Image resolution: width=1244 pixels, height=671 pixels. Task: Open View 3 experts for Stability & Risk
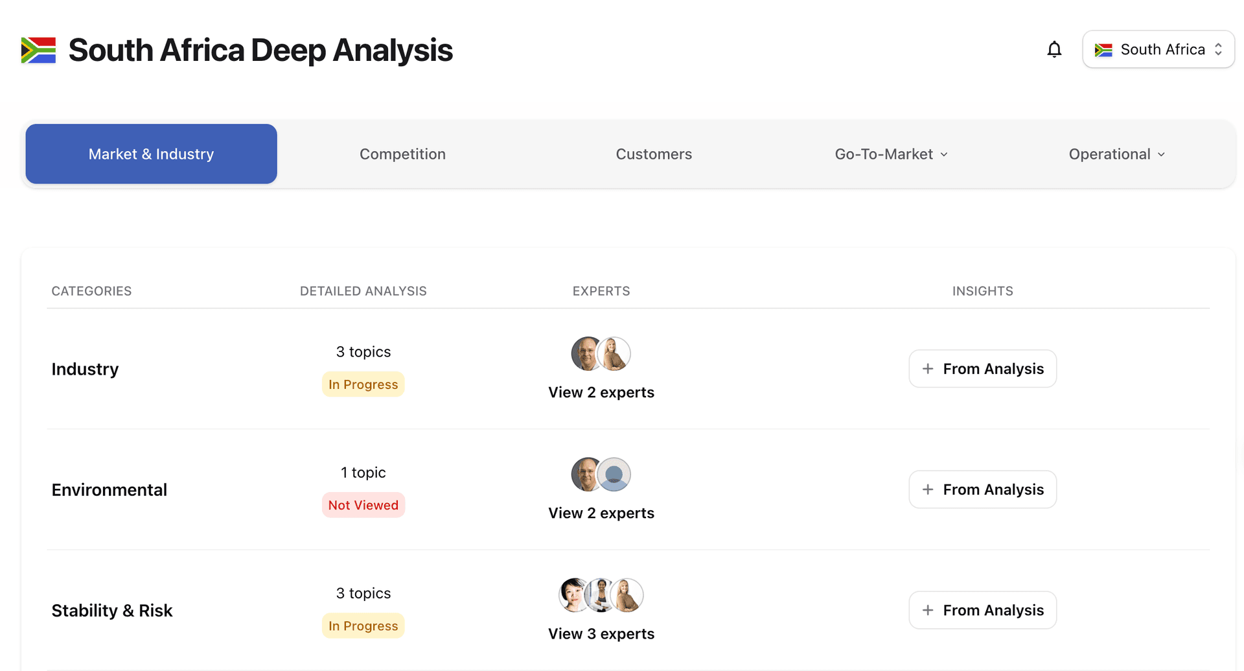pyautogui.click(x=601, y=634)
